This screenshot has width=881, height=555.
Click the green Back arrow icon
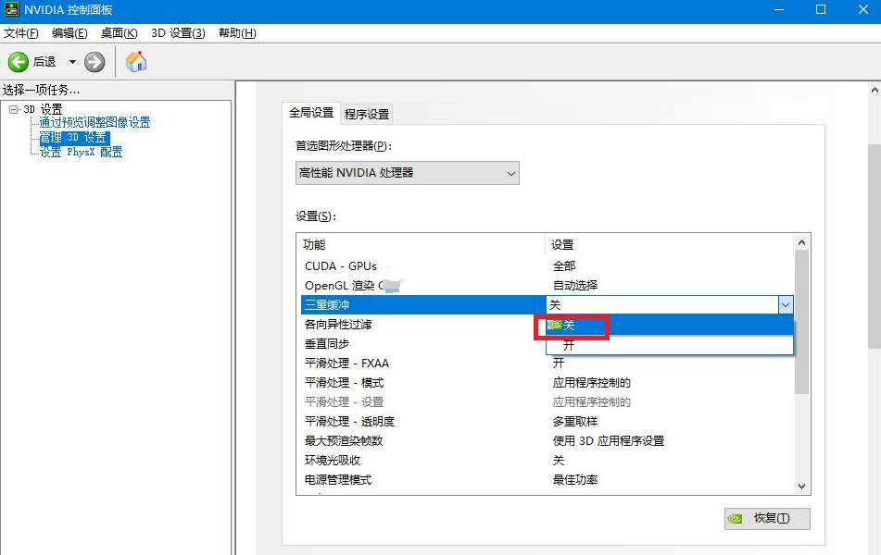[18, 62]
